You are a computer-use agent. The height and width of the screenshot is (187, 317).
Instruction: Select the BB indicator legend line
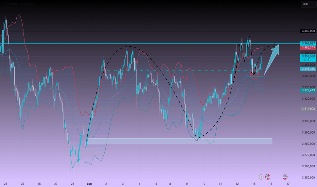pyautogui.click(x=19, y=8)
